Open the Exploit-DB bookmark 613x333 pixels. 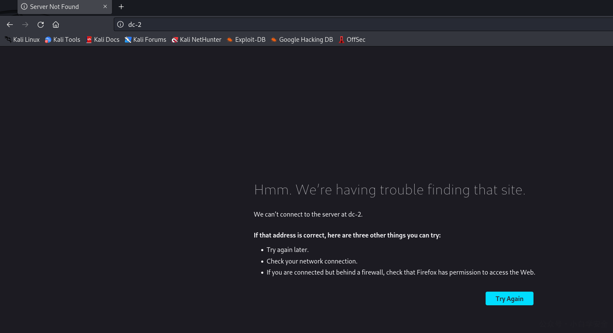click(246, 40)
